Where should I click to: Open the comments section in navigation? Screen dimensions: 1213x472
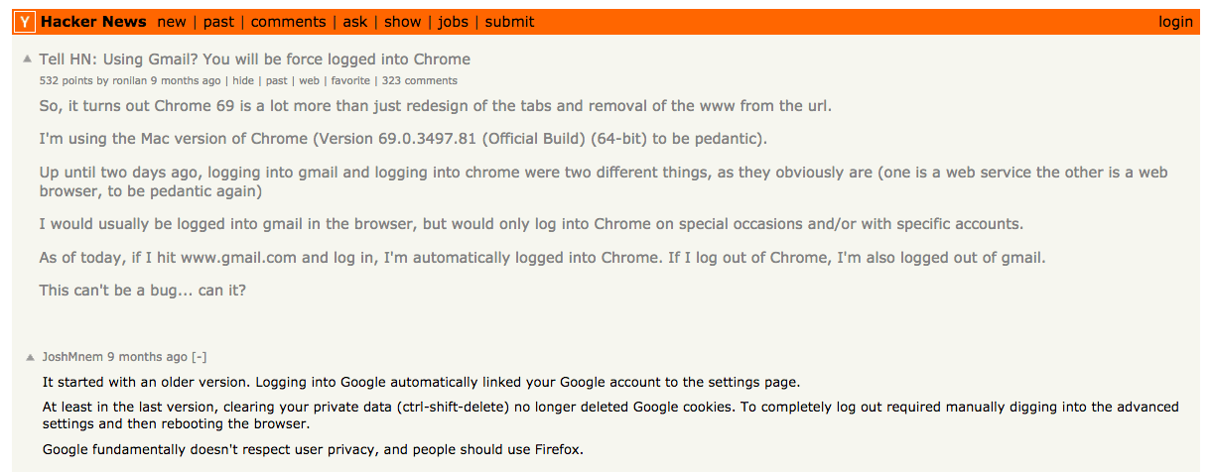289,22
